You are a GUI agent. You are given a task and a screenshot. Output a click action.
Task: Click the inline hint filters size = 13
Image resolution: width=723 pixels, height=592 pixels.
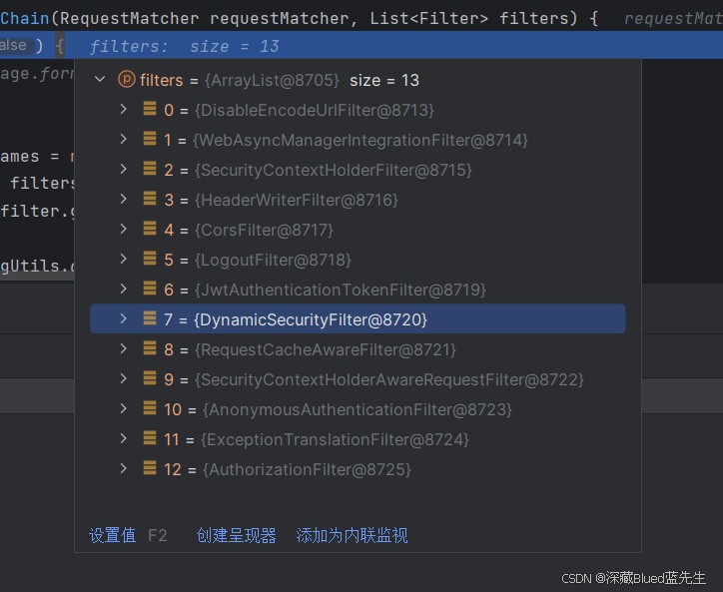click(184, 46)
